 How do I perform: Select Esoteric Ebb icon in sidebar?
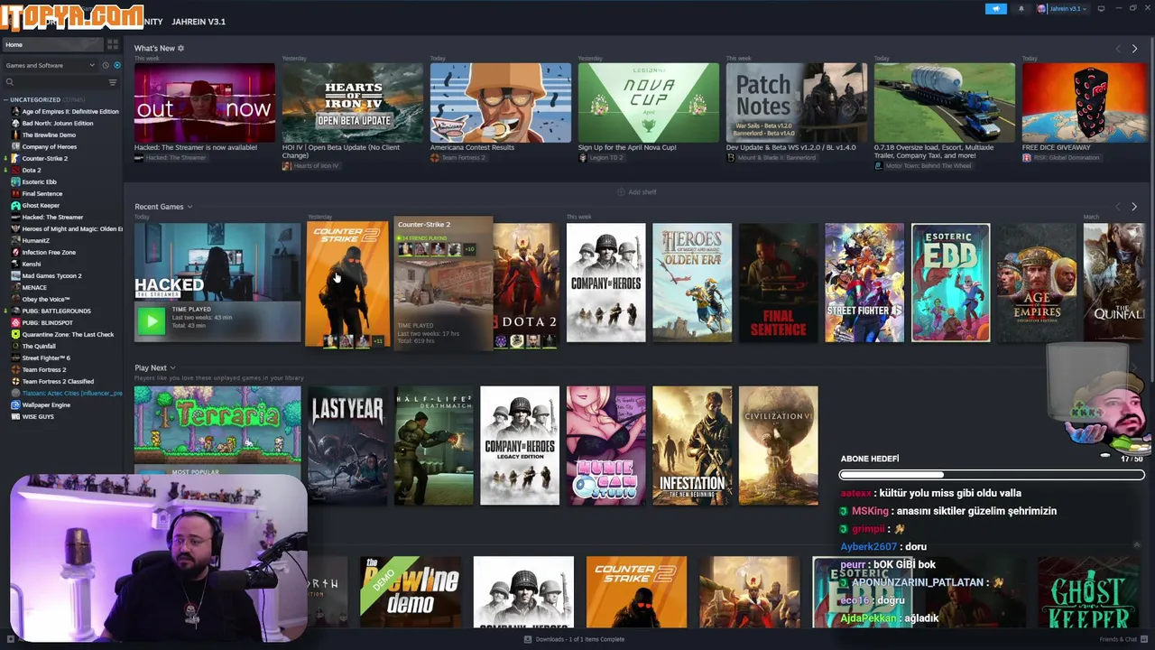(x=15, y=182)
